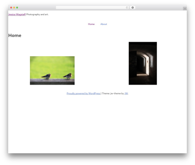Screen dimensions: 195x165
Task: Click the yellow minimize window button
Action: 14,7
